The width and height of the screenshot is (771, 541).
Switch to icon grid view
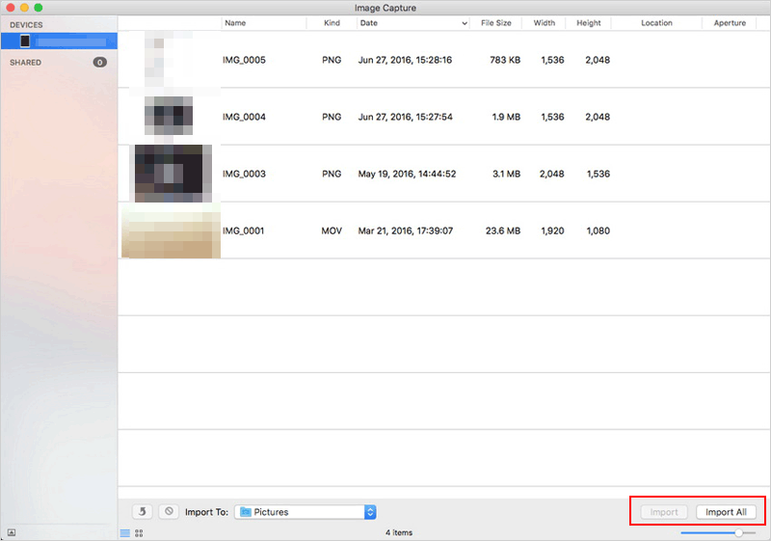click(x=139, y=533)
